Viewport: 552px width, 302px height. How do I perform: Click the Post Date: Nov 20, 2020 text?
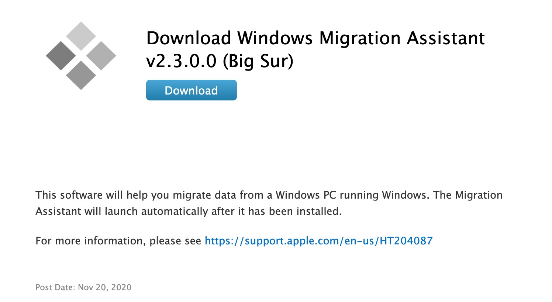(83, 287)
